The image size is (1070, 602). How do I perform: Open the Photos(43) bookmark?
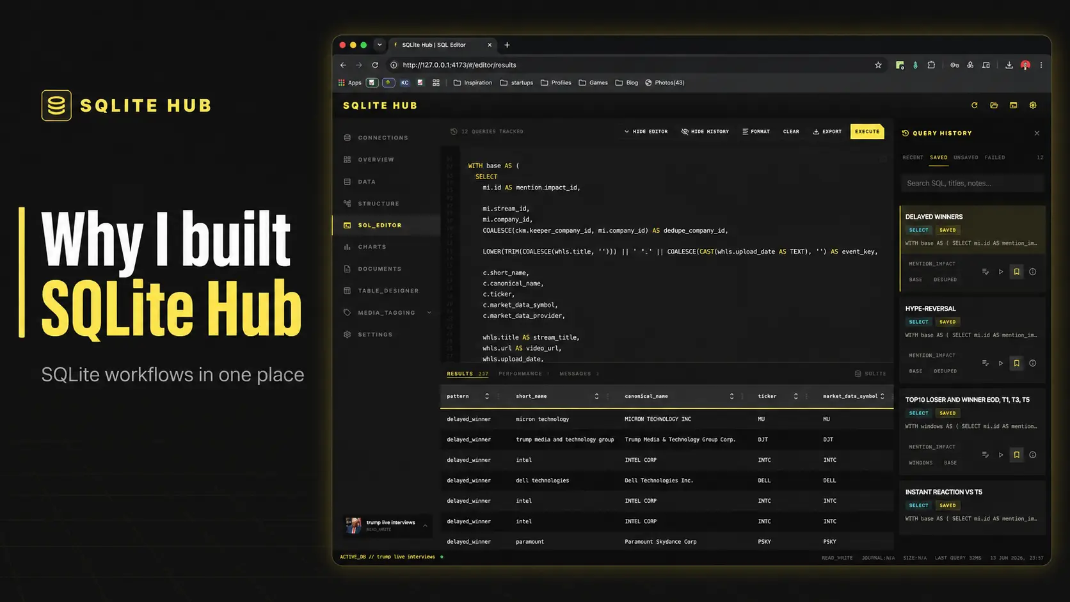[664, 83]
